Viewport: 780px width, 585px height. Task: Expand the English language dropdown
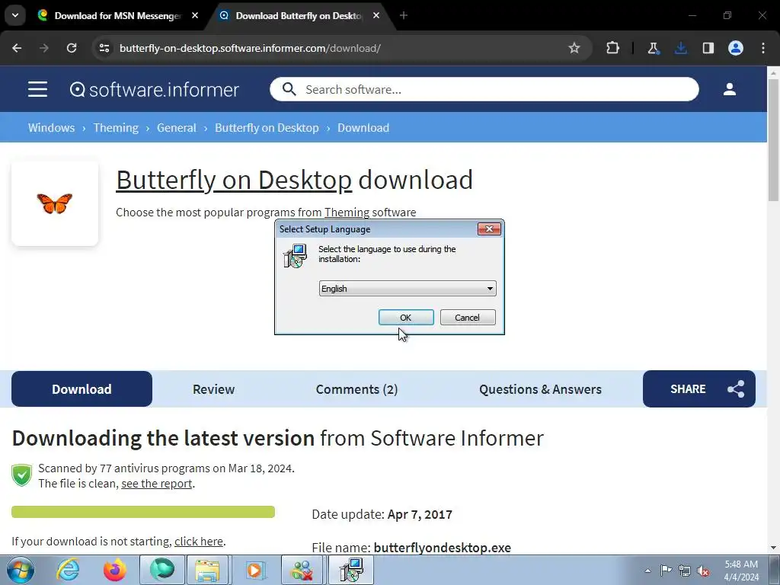(408, 289)
